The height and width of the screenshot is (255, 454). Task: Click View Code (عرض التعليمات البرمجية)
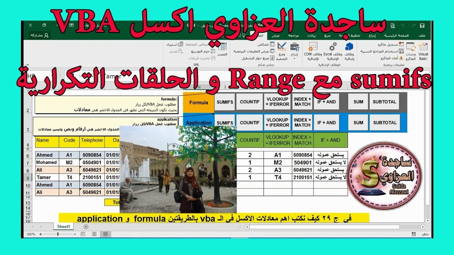point(254,51)
